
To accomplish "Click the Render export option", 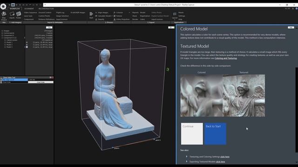I will coord(135,19).
